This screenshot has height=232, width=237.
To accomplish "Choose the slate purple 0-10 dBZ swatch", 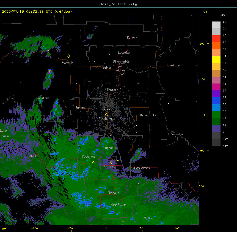I will click(x=216, y=128).
